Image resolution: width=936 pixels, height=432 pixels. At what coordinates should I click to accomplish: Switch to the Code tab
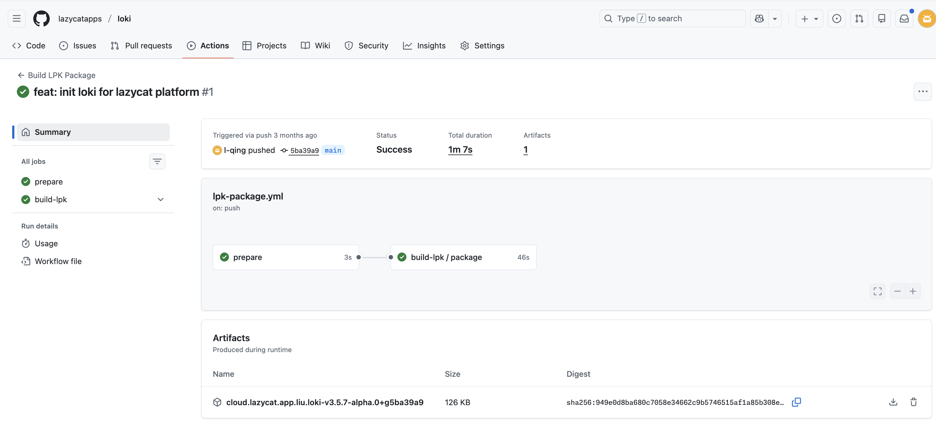[x=29, y=46]
